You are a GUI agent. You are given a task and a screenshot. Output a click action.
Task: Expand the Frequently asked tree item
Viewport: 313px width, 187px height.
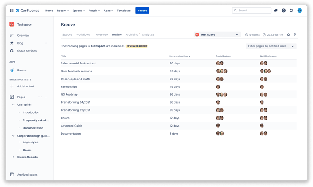(x=19, y=120)
